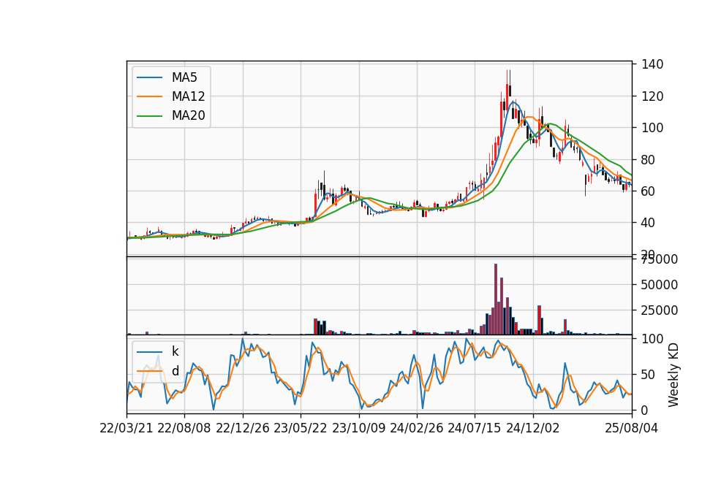Click the Weekly KD axis label

[x=673, y=375]
